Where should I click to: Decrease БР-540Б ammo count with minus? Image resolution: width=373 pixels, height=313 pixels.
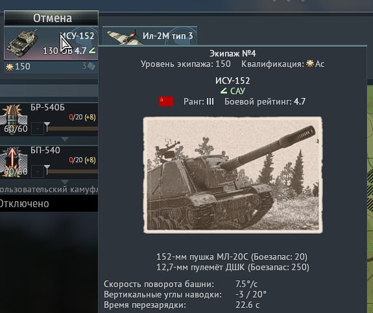click(x=38, y=129)
